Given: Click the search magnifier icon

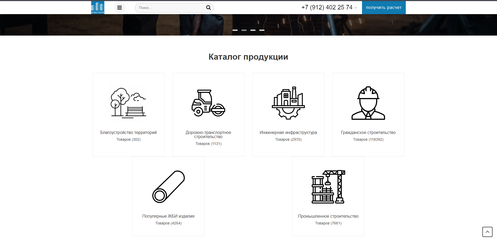Looking at the screenshot, I should click(208, 8).
